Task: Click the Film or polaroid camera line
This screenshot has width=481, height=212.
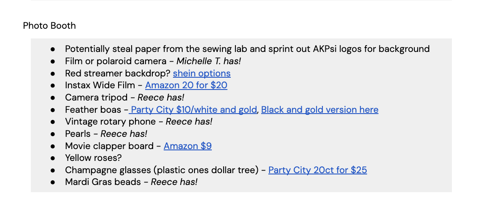Action: [x=153, y=61]
